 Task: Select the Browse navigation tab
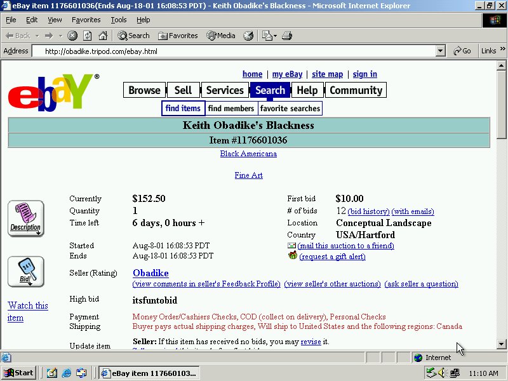click(145, 90)
